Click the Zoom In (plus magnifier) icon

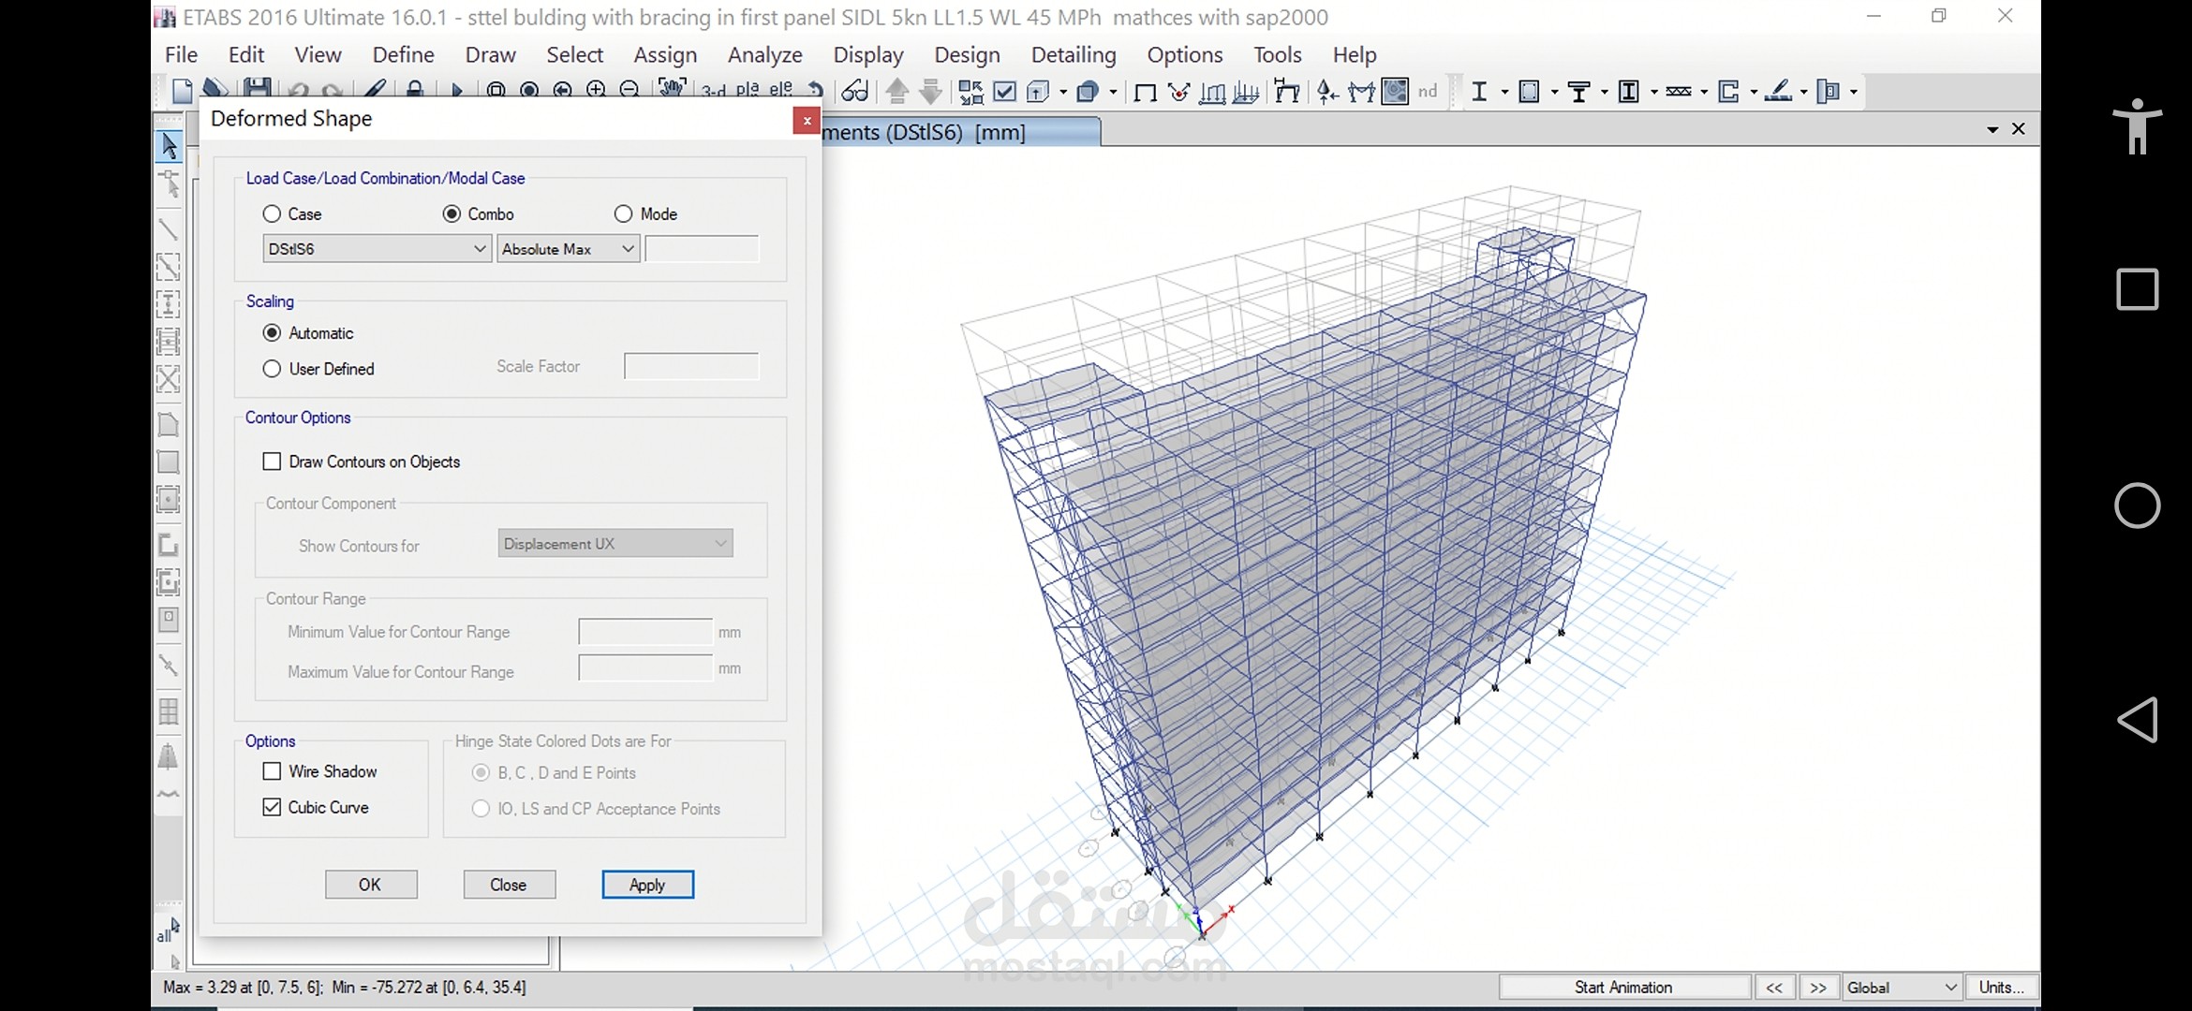click(596, 90)
